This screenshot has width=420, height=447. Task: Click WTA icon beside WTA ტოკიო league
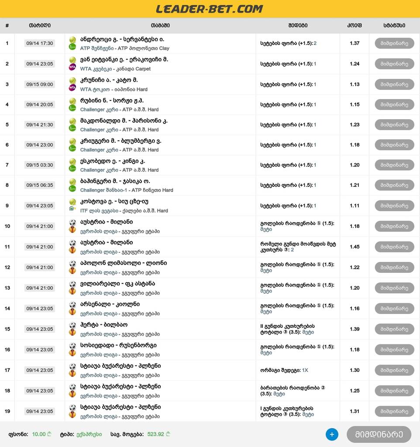coord(72,88)
